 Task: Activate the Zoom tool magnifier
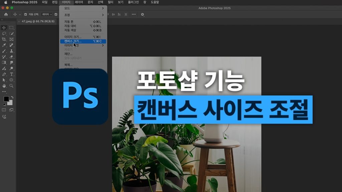[x=11, y=86]
